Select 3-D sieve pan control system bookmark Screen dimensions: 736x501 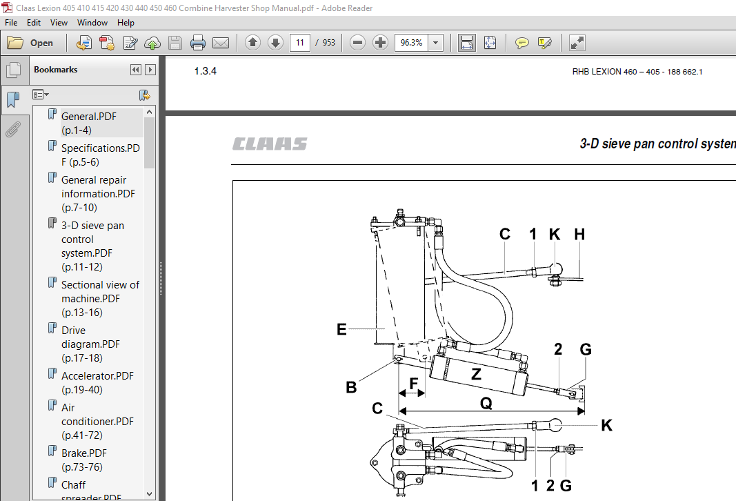click(x=92, y=246)
